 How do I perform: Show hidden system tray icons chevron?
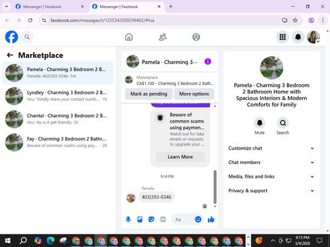273,240
